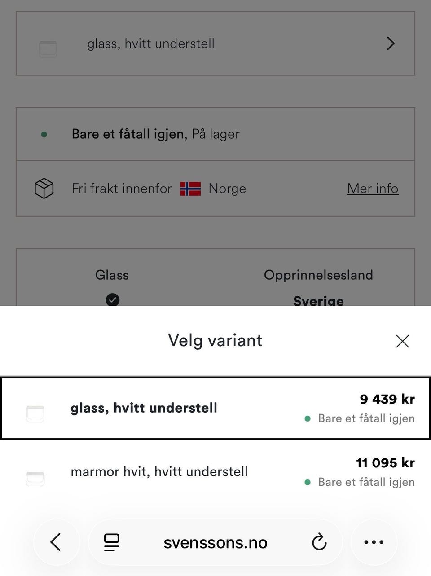Click the marmor hvit variant thumbnail
This screenshot has width=431, height=576.
click(x=35, y=479)
